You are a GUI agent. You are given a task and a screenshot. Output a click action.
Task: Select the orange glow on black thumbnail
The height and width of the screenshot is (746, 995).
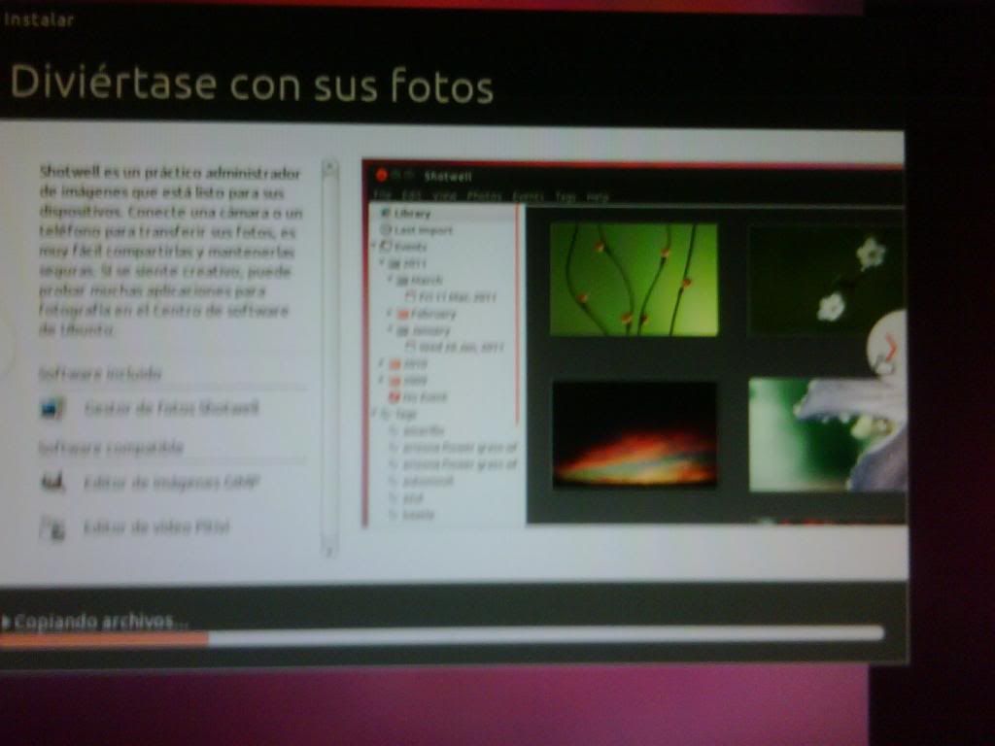635,434
